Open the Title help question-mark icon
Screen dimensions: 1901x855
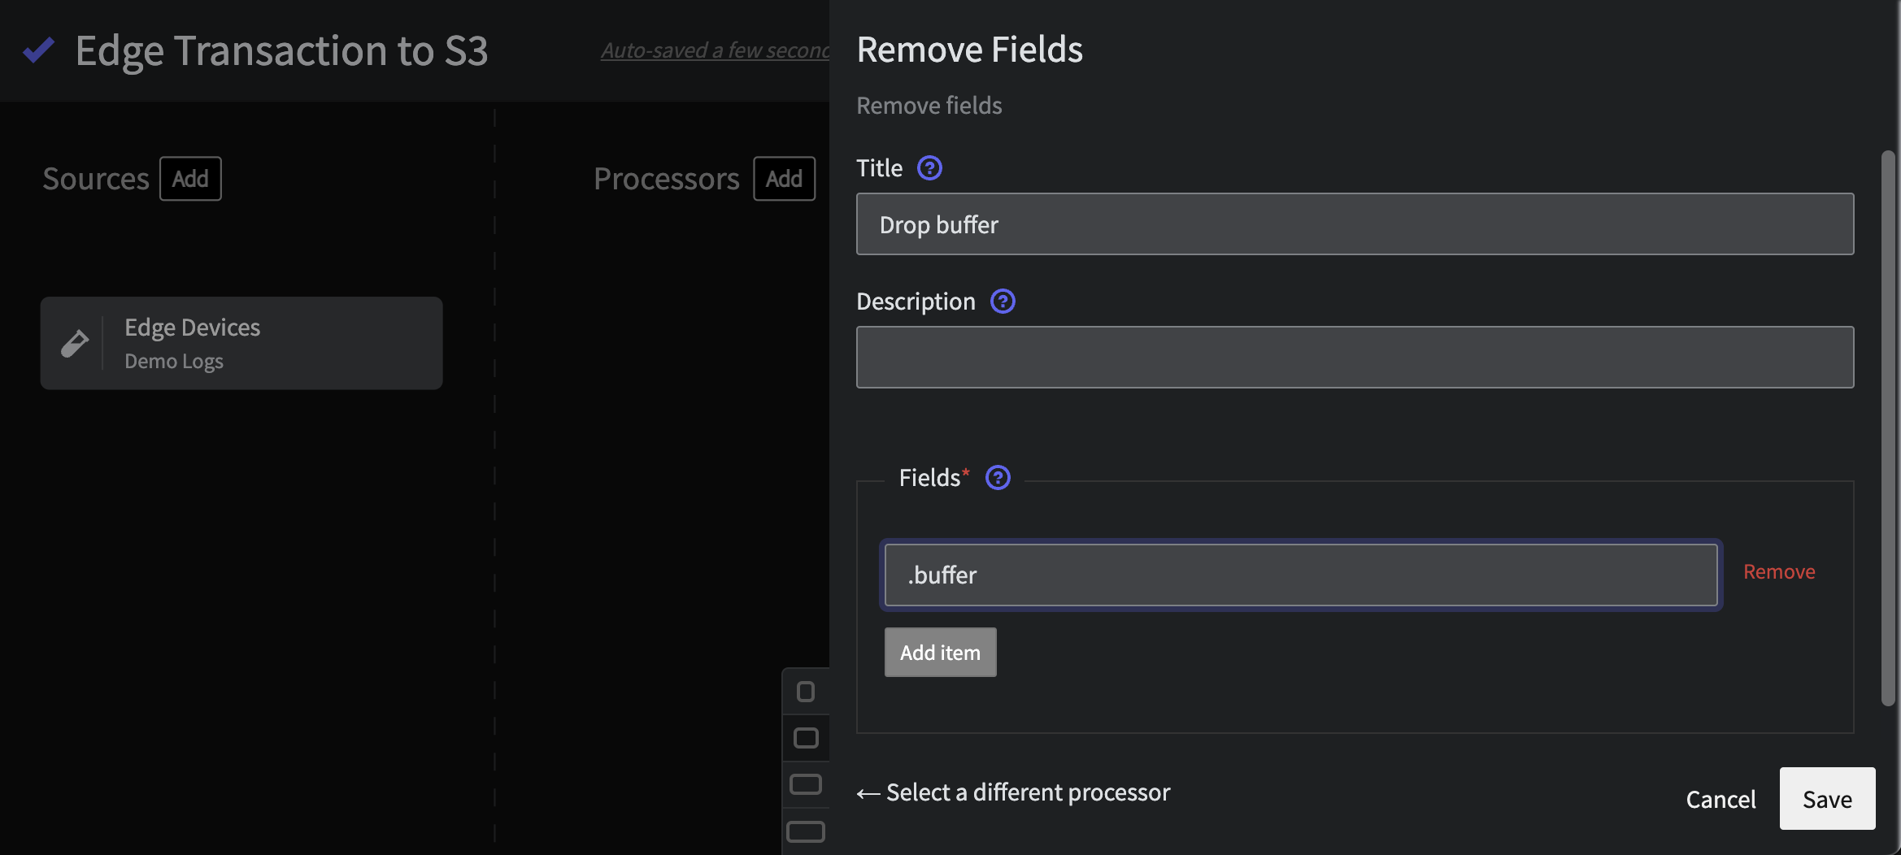click(x=929, y=168)
